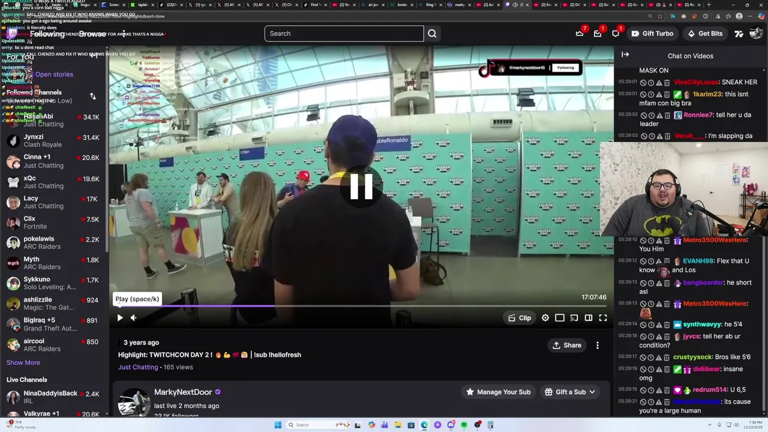Viewport: 768px width, 432px height.
Task: Open aircool channel in the sidebar
Action: pyautogui.click(x=54, y=345)
